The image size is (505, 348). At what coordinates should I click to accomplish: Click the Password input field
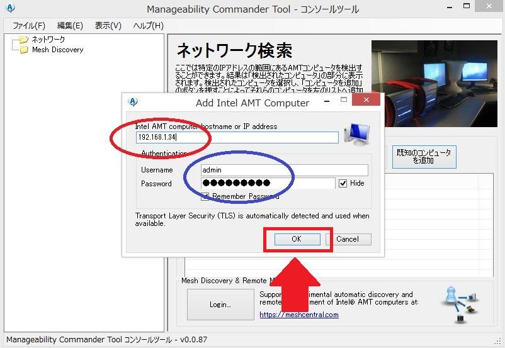pos(268,183)
